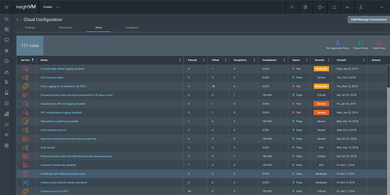Click the orange Severe badge for VPC configuration logging
390x195 pixels.
pyautogui.click(x=321, y=113)
